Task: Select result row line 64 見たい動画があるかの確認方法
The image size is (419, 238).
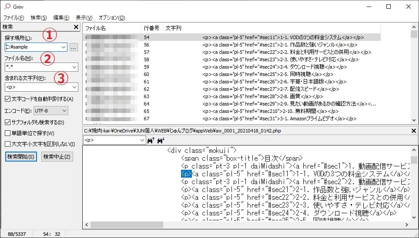Action: click(231, 104)
